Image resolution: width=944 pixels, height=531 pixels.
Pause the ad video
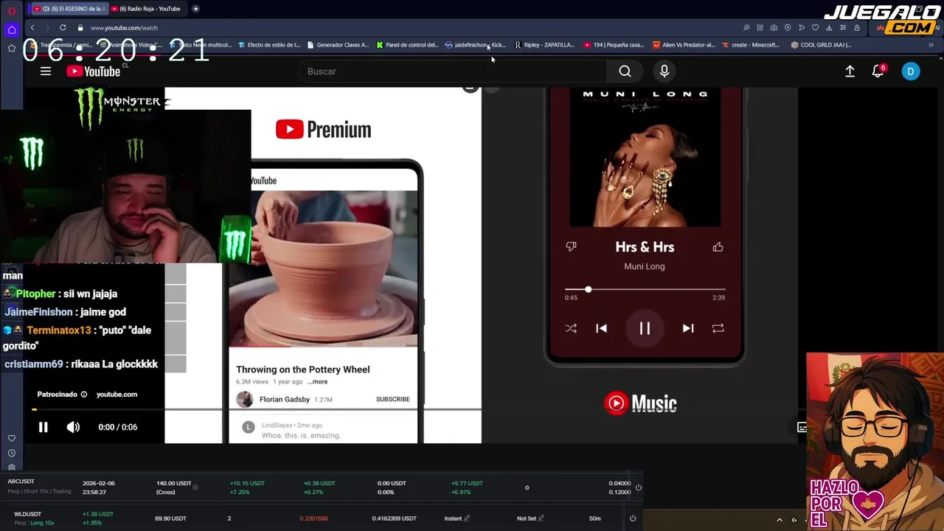tap(43, 427)
